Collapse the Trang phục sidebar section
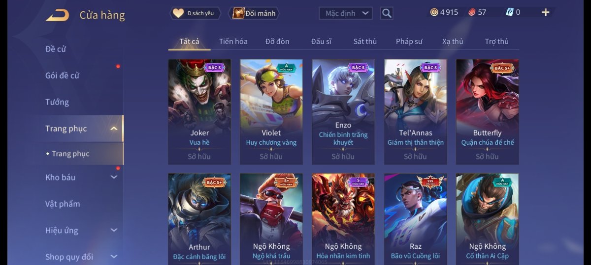The image size is (591, 265). 114,129
